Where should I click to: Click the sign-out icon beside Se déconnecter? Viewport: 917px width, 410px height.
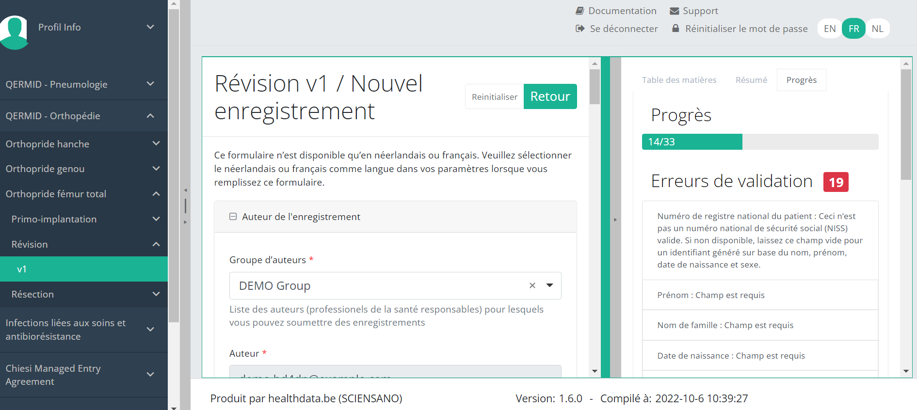[580, 29]
